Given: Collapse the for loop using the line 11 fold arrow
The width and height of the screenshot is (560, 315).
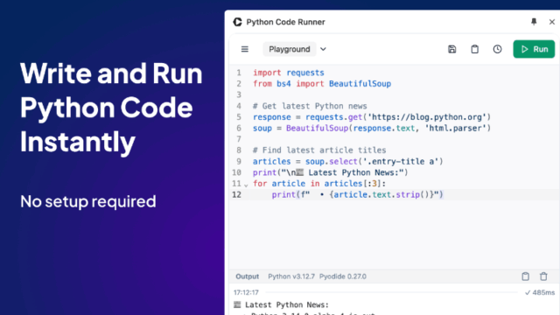Looking at the screenshot, I should click(x=246, y=185).
